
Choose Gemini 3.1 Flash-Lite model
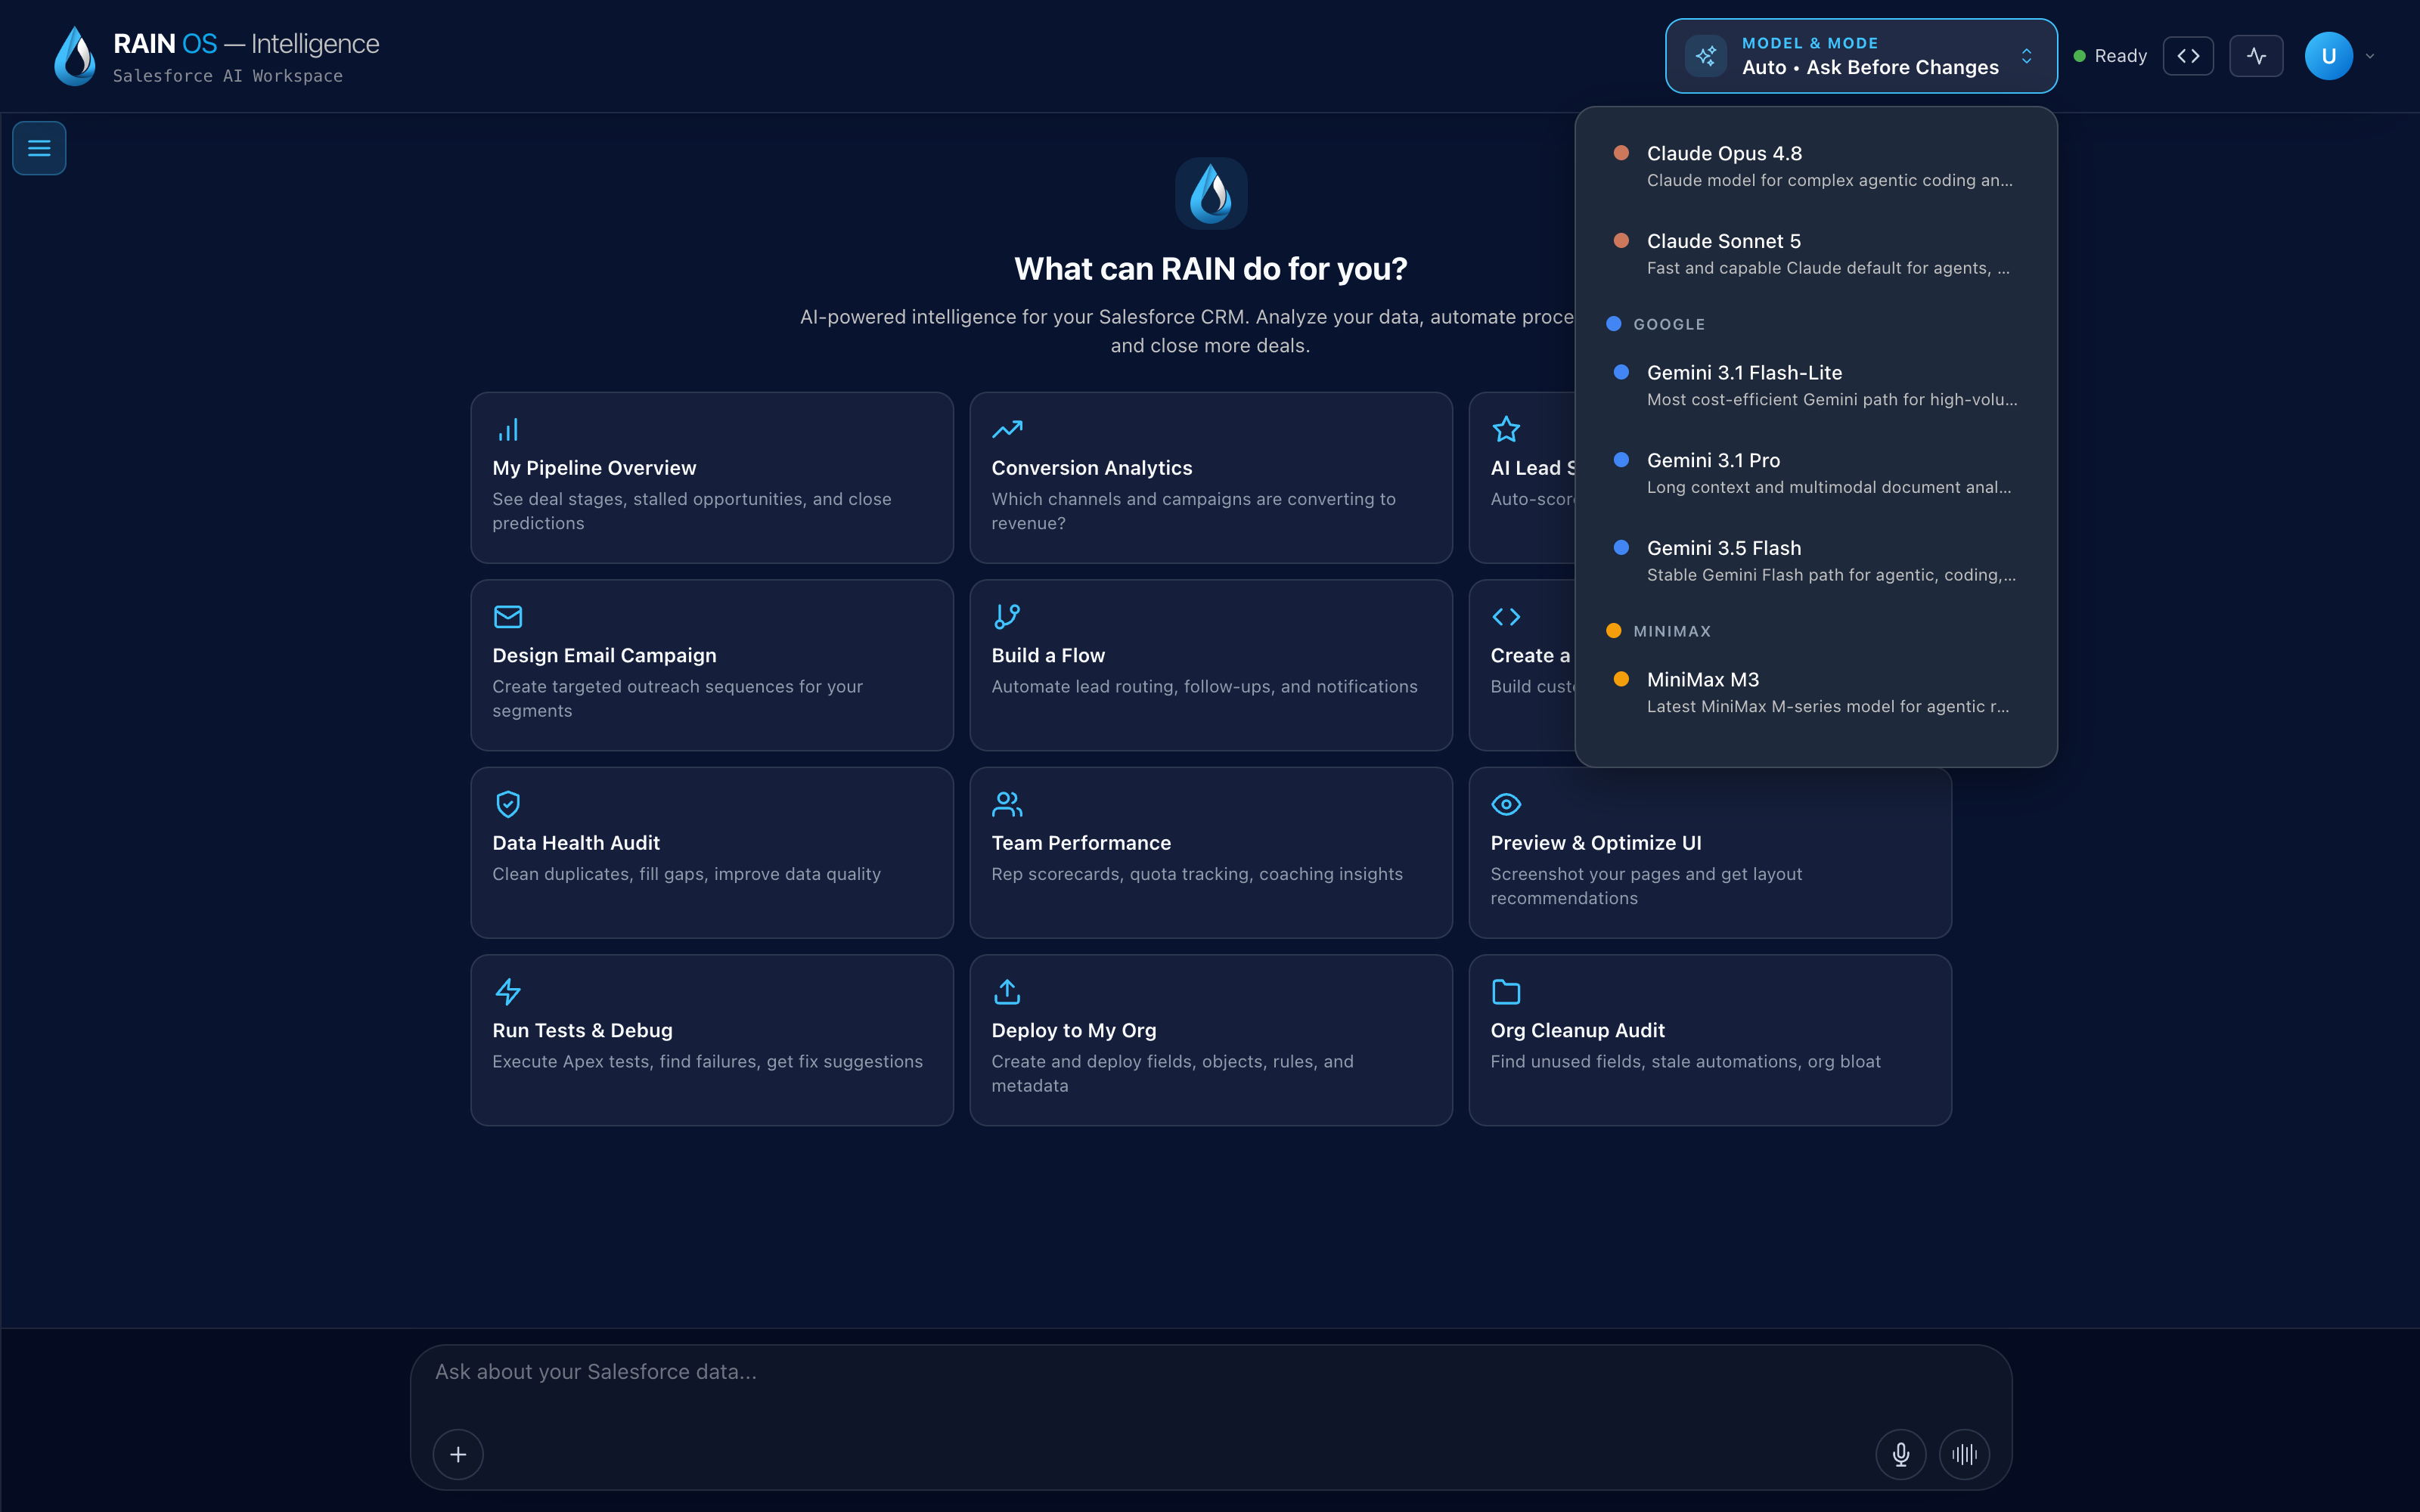point(1816,385)
